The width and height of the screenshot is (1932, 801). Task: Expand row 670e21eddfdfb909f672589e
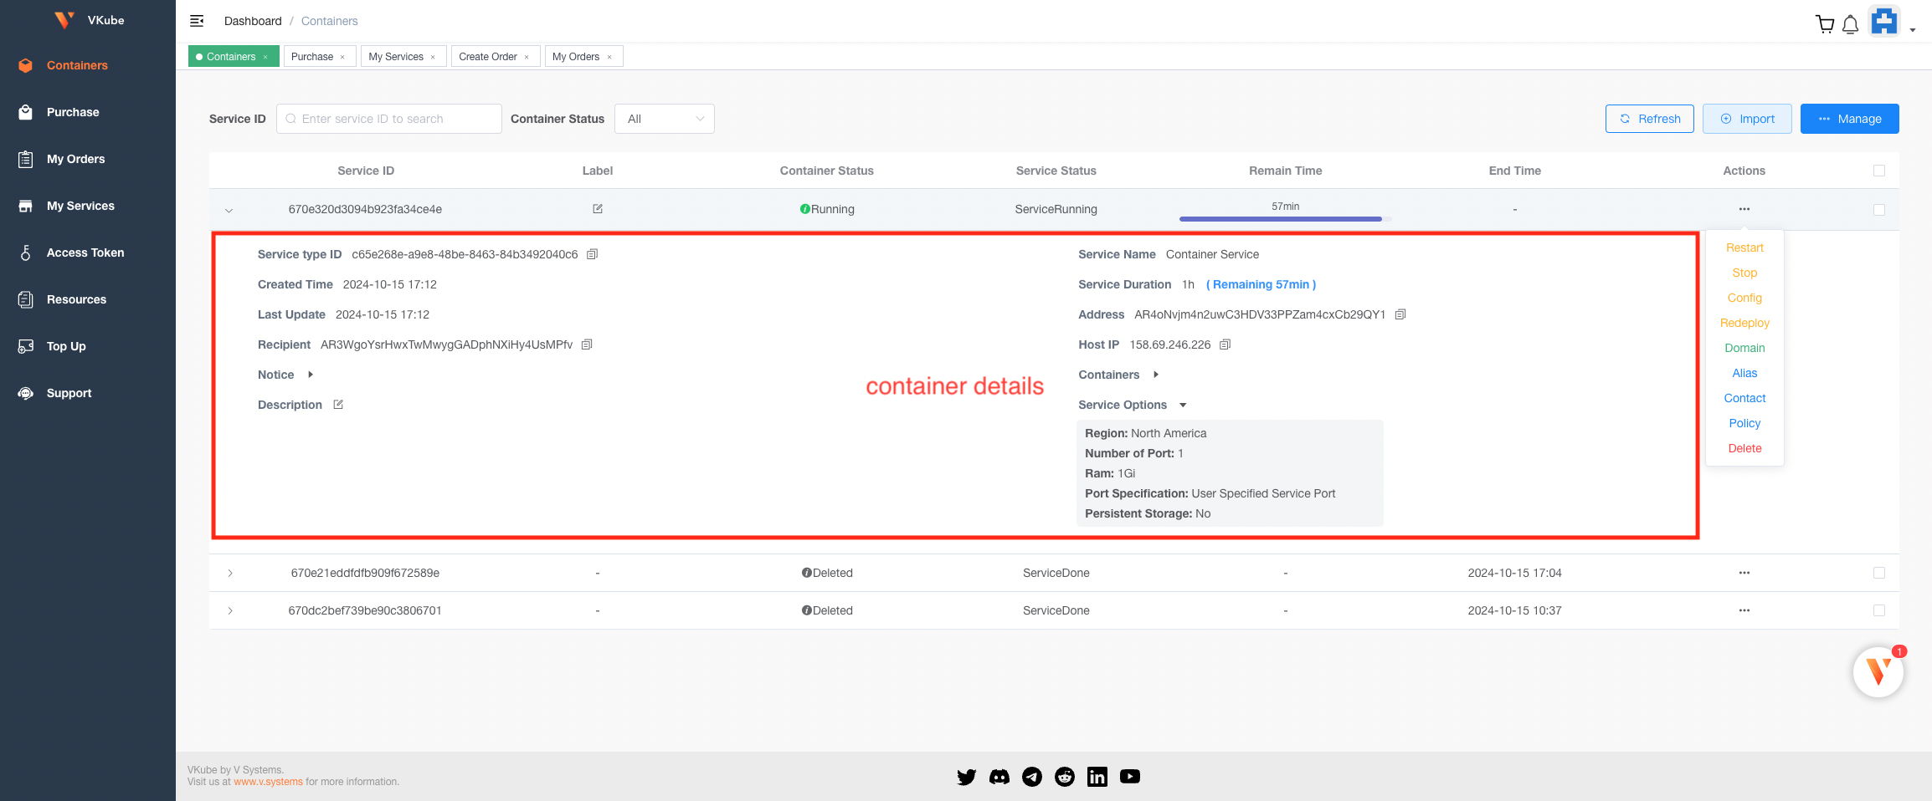(230, 573)
